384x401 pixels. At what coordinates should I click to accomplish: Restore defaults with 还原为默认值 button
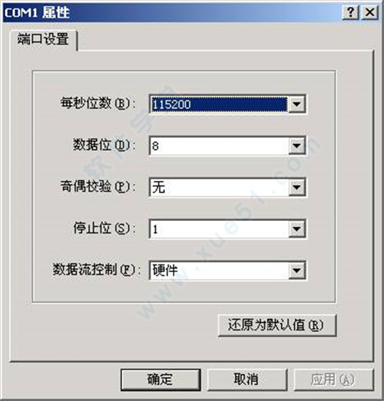[x=277, y=325]
